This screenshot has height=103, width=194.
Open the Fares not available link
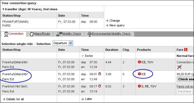185,86
